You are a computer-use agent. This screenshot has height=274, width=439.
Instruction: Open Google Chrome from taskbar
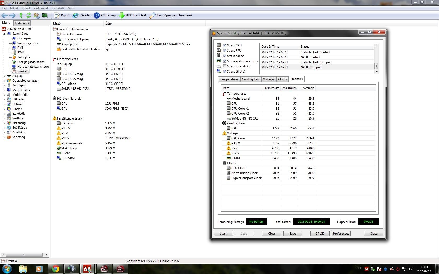point(55,269)
